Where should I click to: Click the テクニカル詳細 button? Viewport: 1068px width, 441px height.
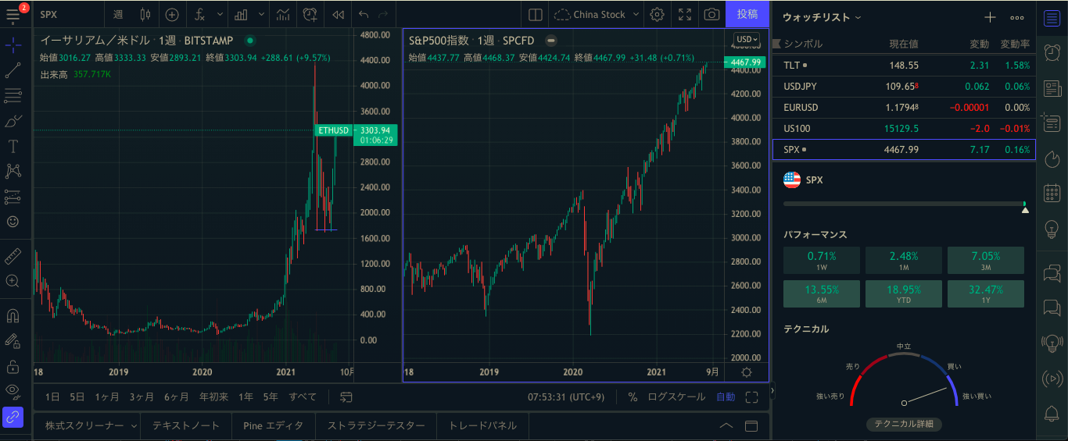pyautogui.click(x=904, y=424)
